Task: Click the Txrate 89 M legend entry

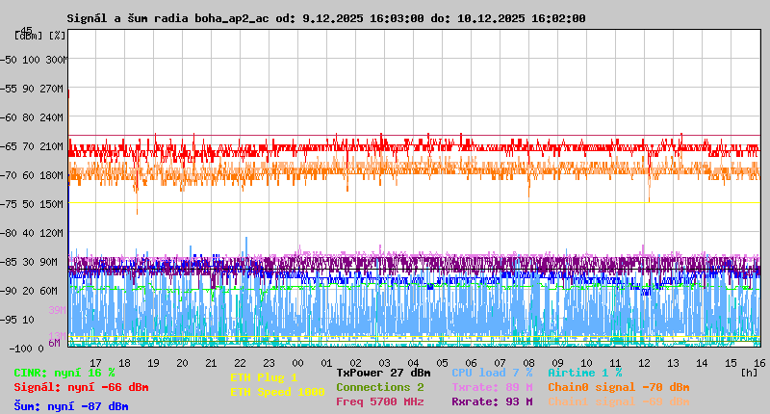Action: [492, 387]
